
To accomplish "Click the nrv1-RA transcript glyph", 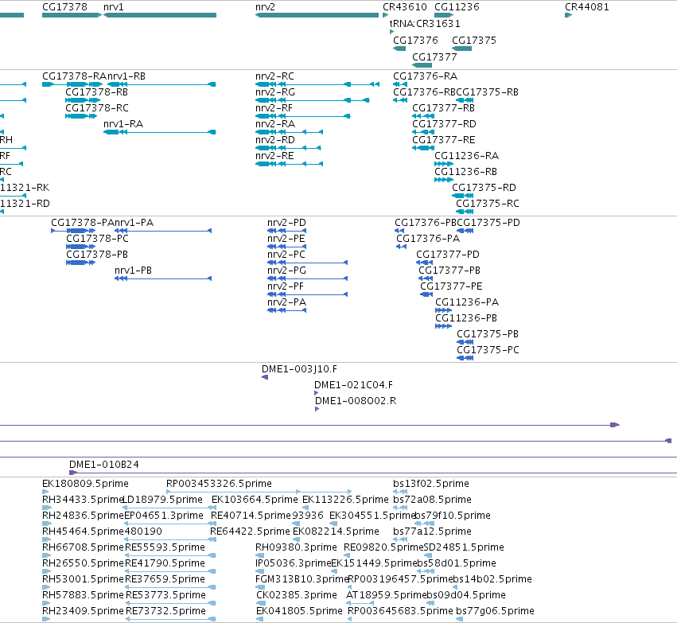I will tap(160, 131).
